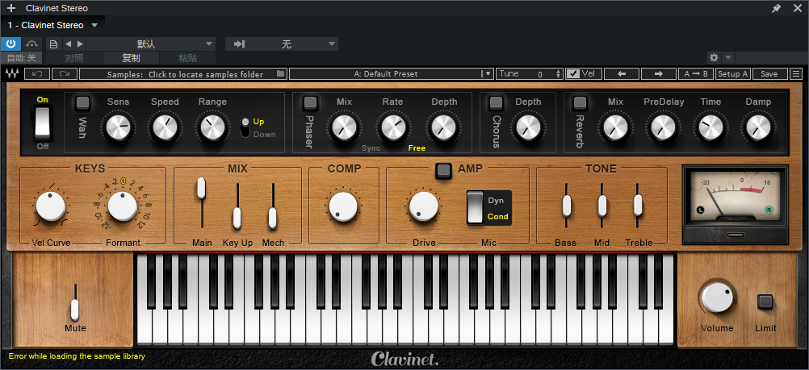Image resolution: width=809 pixels, height=370 pixels.
Task: Click the redo arrow in Waves toolbar
Action: 65,73
